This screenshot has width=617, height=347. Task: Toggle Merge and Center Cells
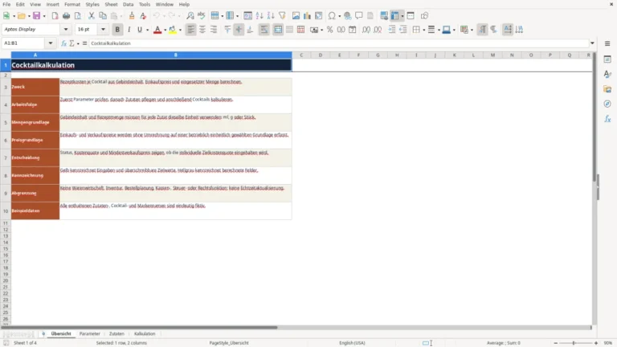[x=278, y=30]
